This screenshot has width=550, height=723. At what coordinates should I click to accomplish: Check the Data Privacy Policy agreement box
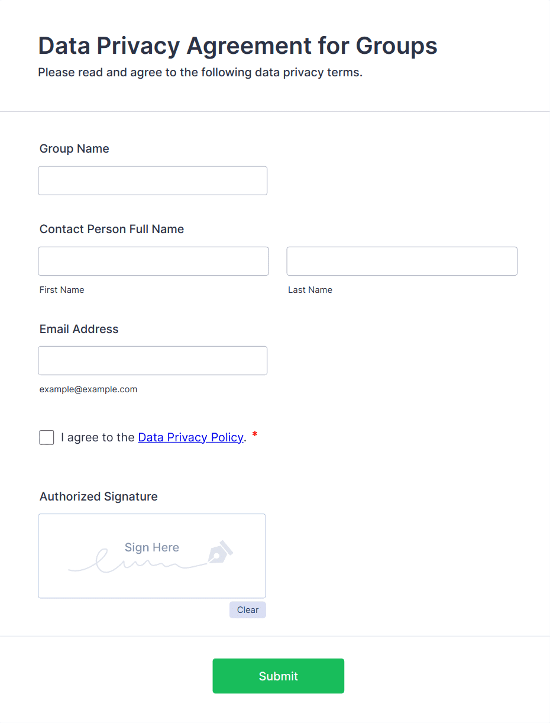(47, 437)
